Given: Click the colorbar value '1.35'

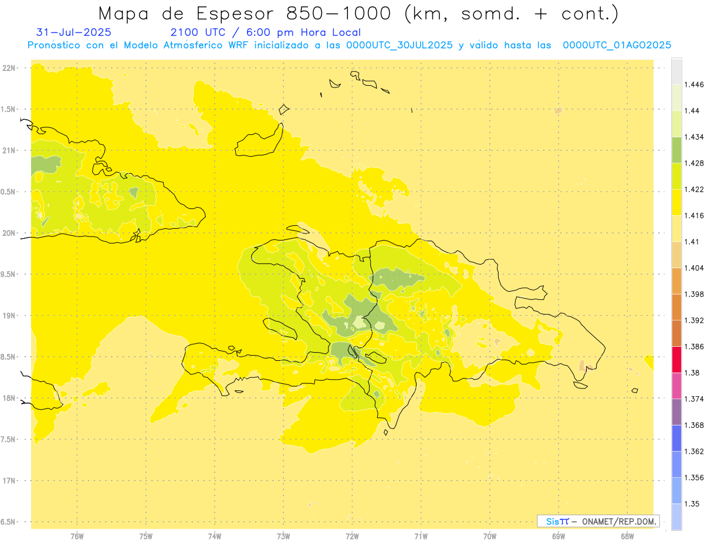Looking at the screenshot, I should [692, 504].
